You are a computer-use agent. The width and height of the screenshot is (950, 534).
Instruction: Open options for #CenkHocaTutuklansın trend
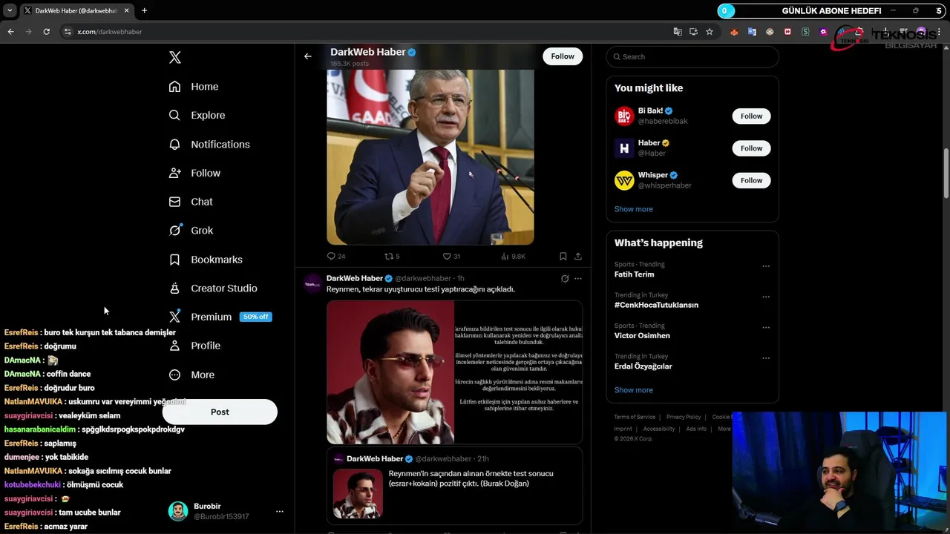coord(766,297)
